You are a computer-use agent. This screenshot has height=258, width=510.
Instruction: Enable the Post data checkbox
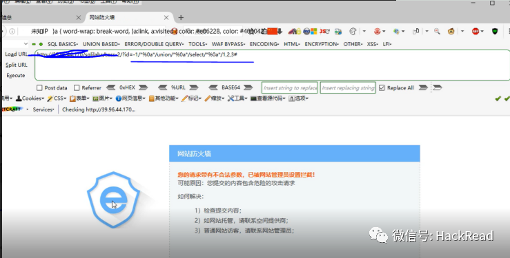tap(39, 88)
